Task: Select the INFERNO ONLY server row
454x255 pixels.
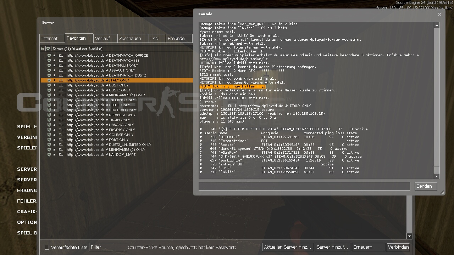Action: [x=117, y=100]
